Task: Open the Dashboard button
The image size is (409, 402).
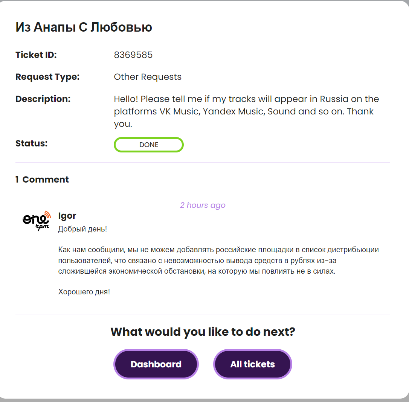Action: (x=156, y=364)
